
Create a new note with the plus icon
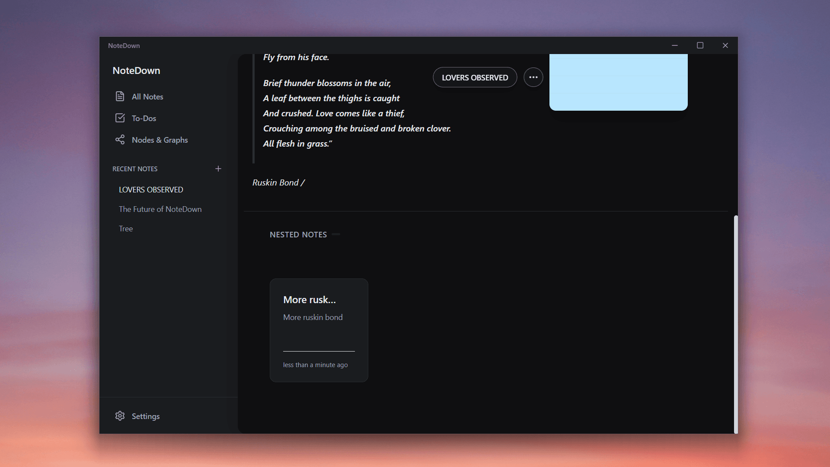pyautogui.click(x=218, y=169)
